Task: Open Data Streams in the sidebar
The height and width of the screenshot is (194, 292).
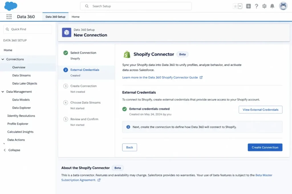Action: pyautogui.click(x=21, y=75)
